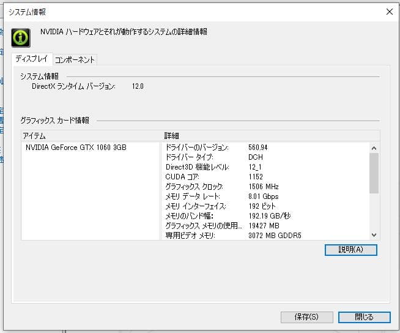Click the DirectX version value 12.0

pos(138,86)
